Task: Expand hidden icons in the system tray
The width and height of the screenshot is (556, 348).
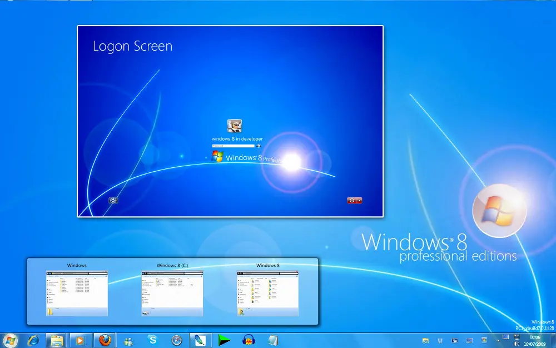Action: (x=498, y=340)
